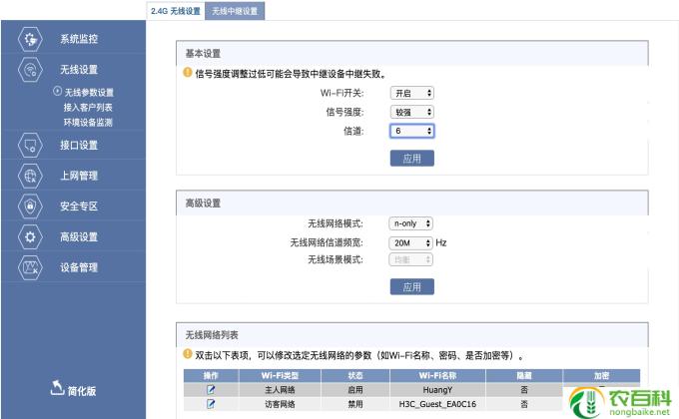This screenshot has width=679, height=419.
Task: Click the 安全专区 lock icon
Action: pos(31,206)
